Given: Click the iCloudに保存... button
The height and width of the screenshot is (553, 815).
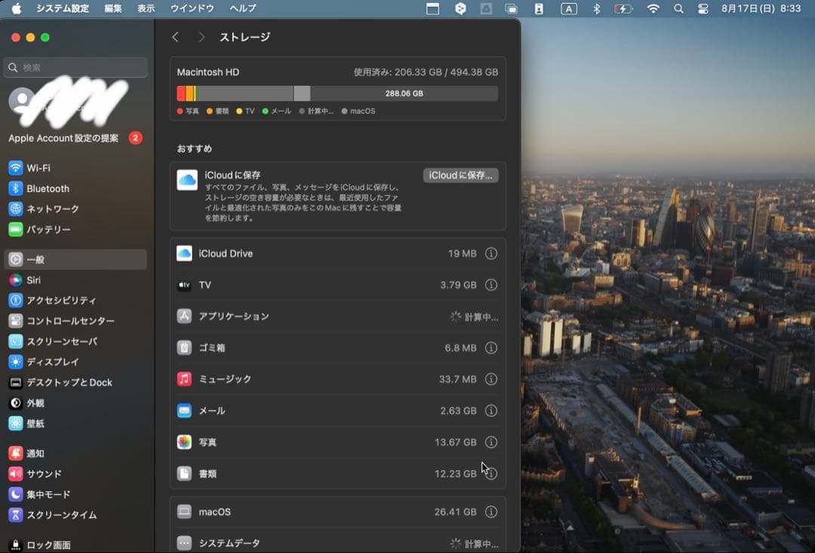Looking at the screenshot, I should pos(460,175).
